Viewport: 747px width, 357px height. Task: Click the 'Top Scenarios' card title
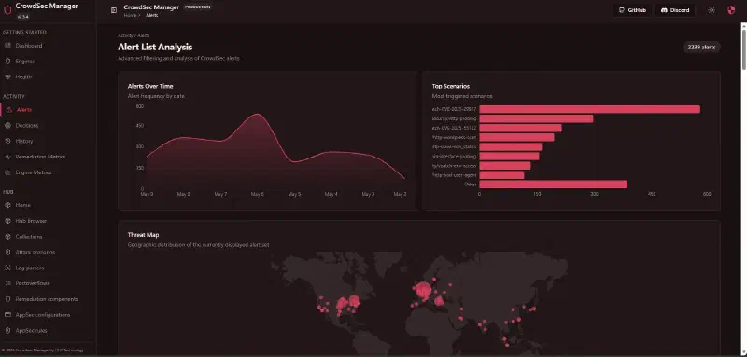tap(451, 86)
